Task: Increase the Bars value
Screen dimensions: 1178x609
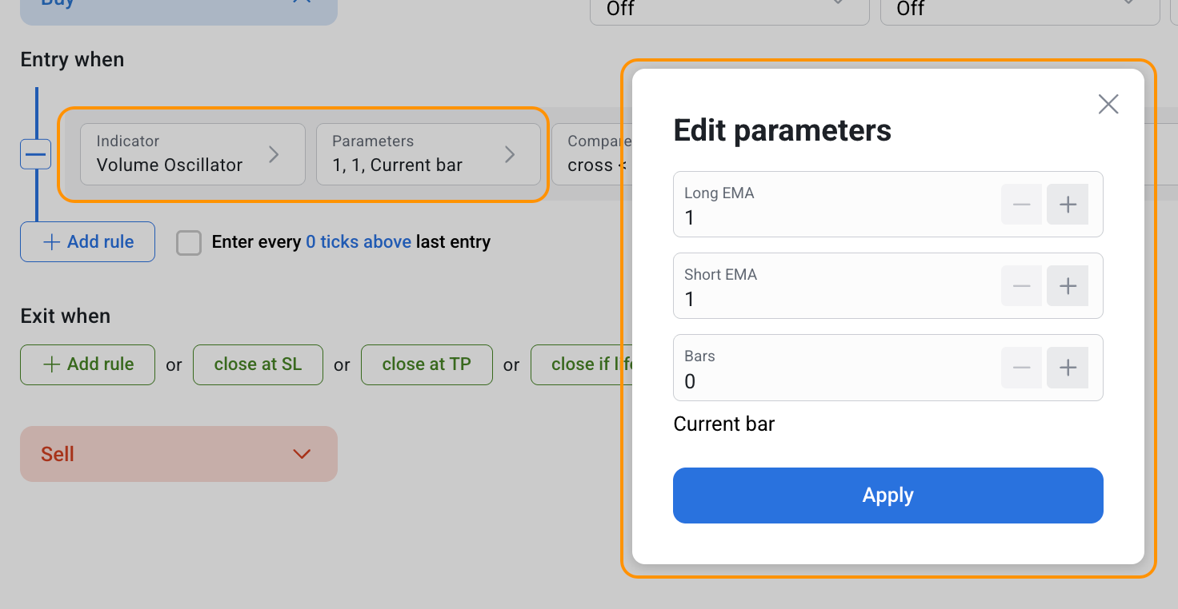Action: [x=1068, y=368]
